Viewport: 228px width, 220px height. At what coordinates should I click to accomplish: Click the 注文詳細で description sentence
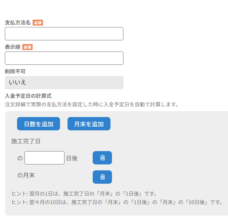pos(92,104)
